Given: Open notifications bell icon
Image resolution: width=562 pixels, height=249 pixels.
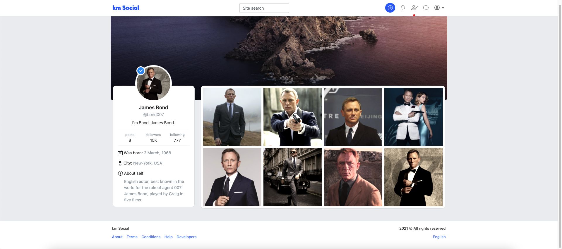Looking at the screenshot, I should 403,8.
